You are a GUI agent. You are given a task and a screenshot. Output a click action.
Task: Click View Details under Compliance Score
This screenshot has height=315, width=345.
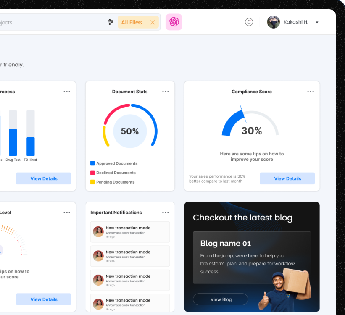(287, 178)
